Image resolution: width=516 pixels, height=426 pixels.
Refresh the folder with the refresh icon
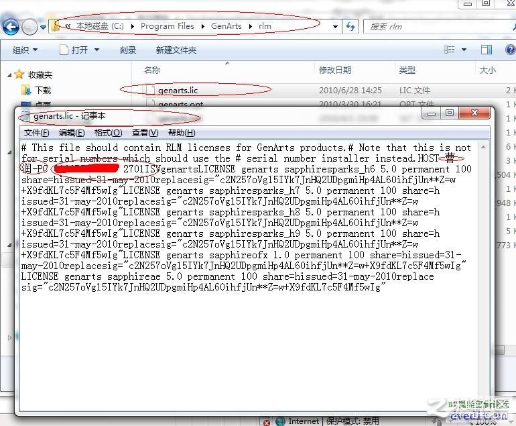point(350,27)
